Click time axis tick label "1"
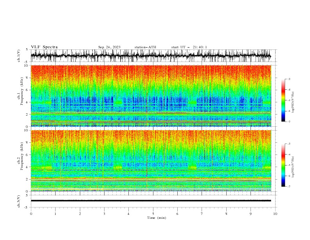The image size is (310, 240). (55, 214)
